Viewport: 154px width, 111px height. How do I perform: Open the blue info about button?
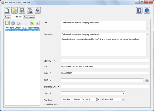pyautogui.click(x=147, y=10)
